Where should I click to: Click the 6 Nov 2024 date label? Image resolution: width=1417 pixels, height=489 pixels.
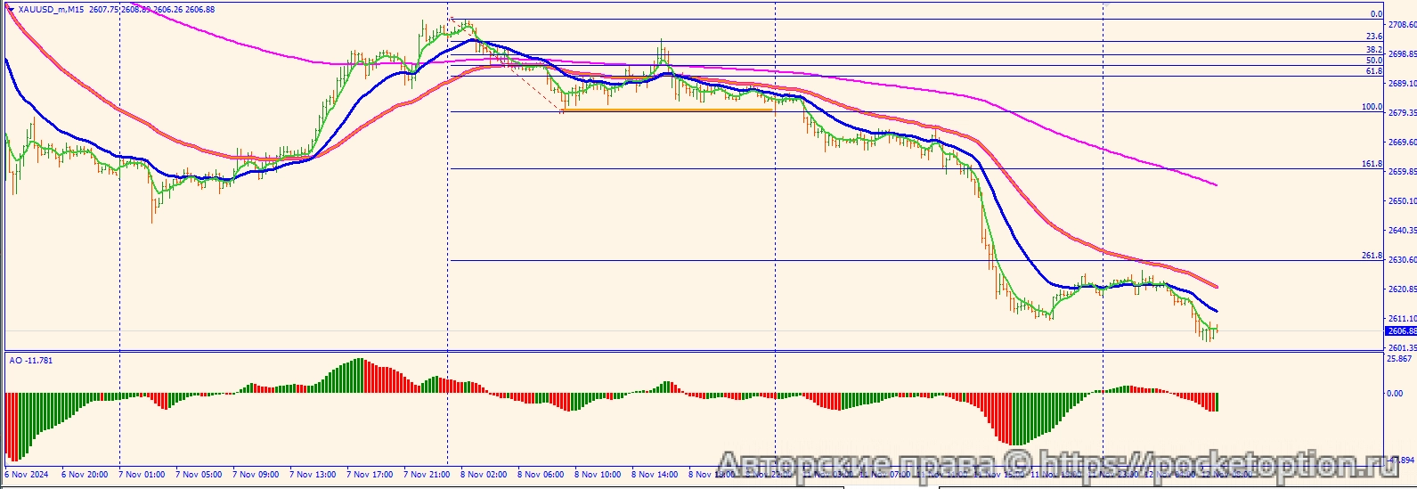(x=27, y=475)
